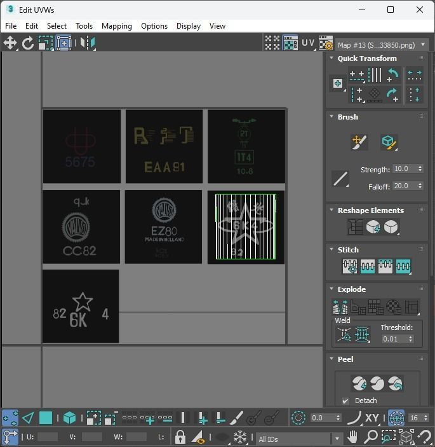Click Space Vertically icon
The height and width of the screenshot is (447, 435).
coord(415,95)
